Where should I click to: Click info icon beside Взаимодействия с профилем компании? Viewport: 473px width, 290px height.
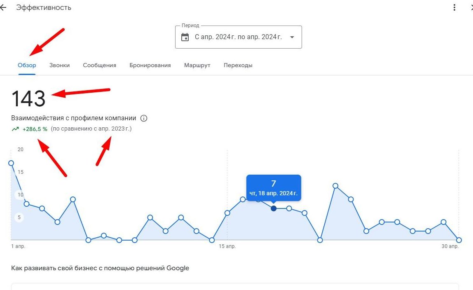[144, 118]
